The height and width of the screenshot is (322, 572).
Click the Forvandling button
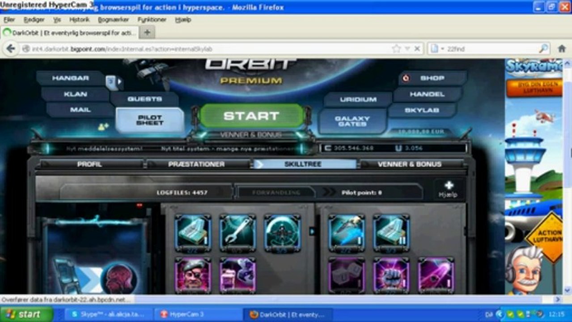(275, 192)
